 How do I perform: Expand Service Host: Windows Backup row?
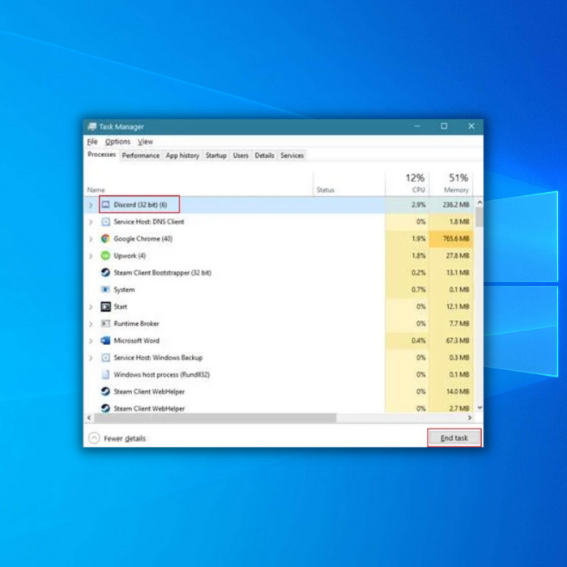(91, 358)
